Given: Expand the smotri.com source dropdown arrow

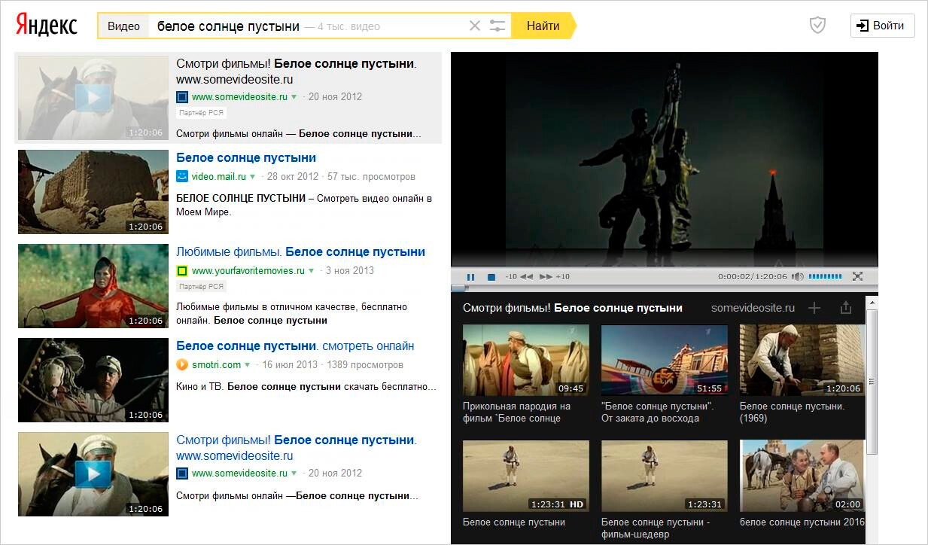Looking at the screenshot, I should click(x=248, y=365).
